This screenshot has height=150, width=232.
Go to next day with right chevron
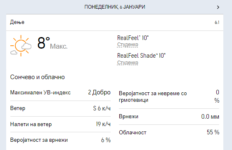click(x=218, y=7)
